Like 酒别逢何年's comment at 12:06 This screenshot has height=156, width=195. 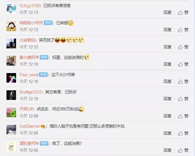pyautogui.click(x=183, y=150)
